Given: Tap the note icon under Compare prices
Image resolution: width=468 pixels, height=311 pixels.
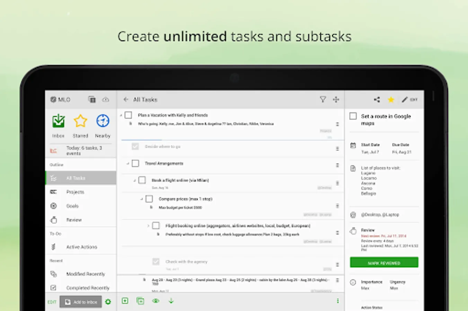Looking at the screenshot, I should point(151,207).
